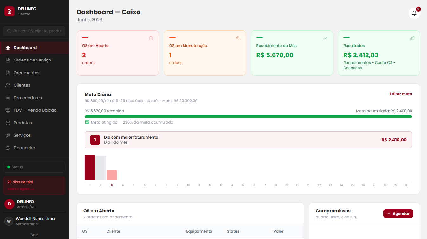Screen dimensions: 427x239
Task: Open PDV — Venda Balcão page
Action: [x=35, y=110]
